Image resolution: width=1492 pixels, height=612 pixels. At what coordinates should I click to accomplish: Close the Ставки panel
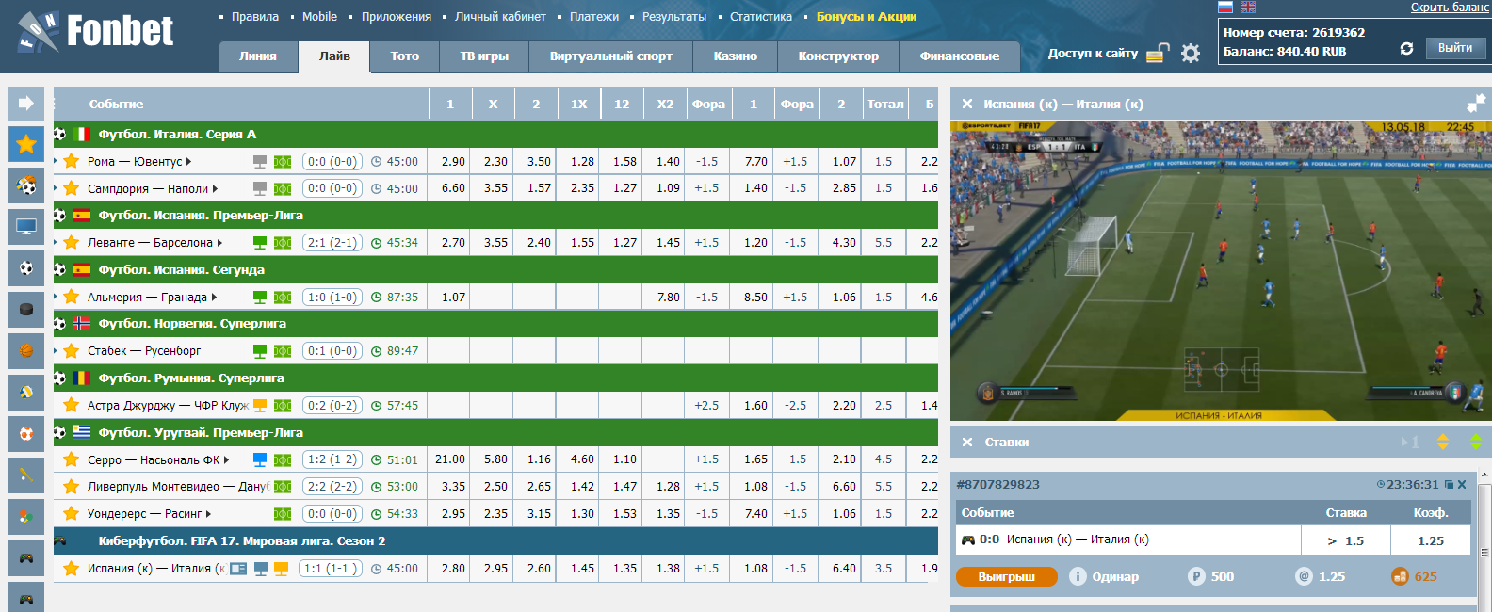click(x=967, y=442)
